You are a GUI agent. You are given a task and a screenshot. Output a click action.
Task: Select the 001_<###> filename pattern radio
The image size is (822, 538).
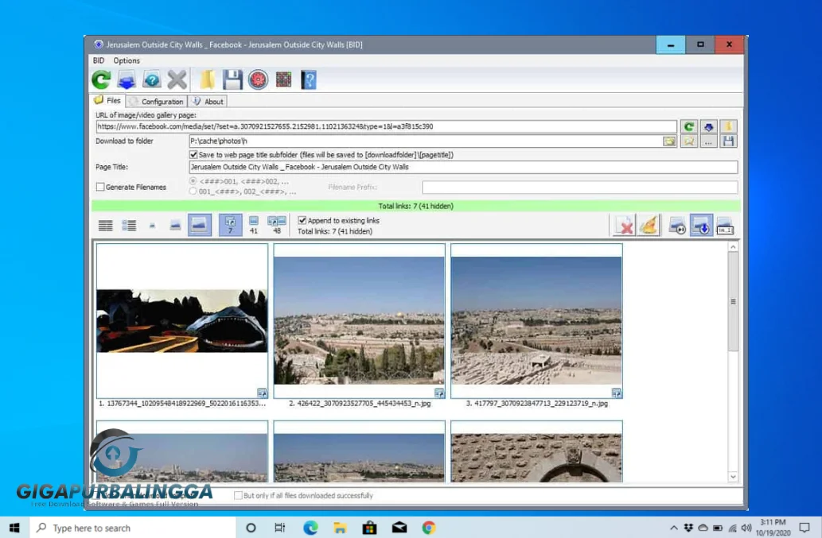193,192
